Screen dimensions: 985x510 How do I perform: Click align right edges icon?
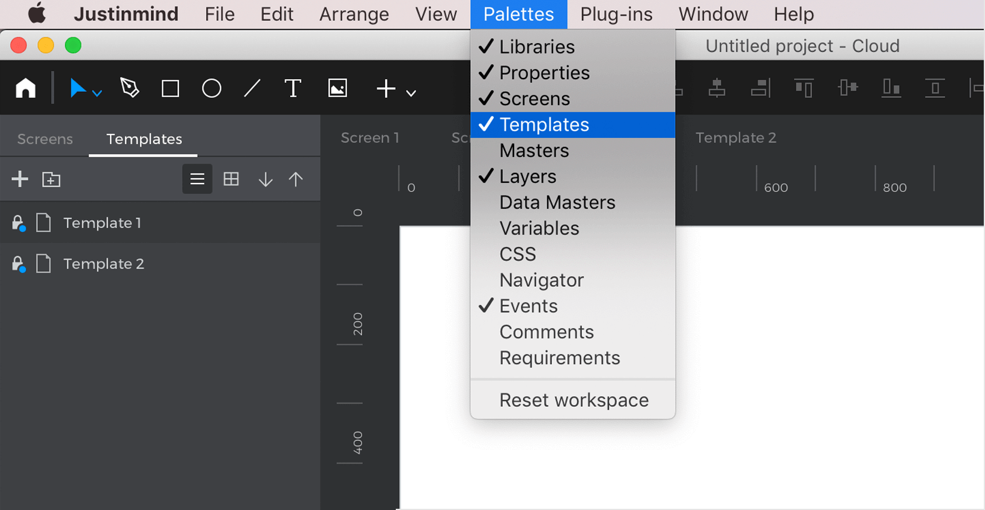coord(760,88)
